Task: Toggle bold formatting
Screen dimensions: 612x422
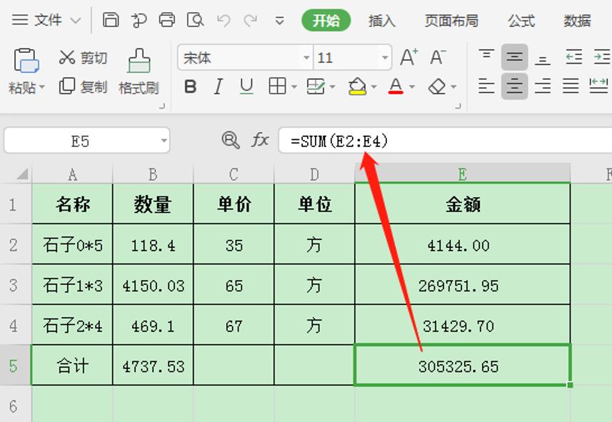Action: (x=190, y=86)
